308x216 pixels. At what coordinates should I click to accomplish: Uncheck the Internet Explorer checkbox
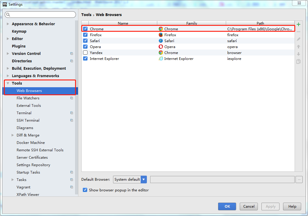(85, 58)
